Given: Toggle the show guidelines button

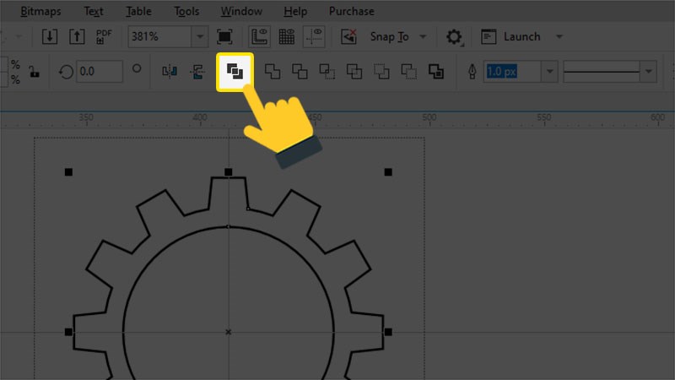Looking at the screenshot, I should [x=314, y=37].
